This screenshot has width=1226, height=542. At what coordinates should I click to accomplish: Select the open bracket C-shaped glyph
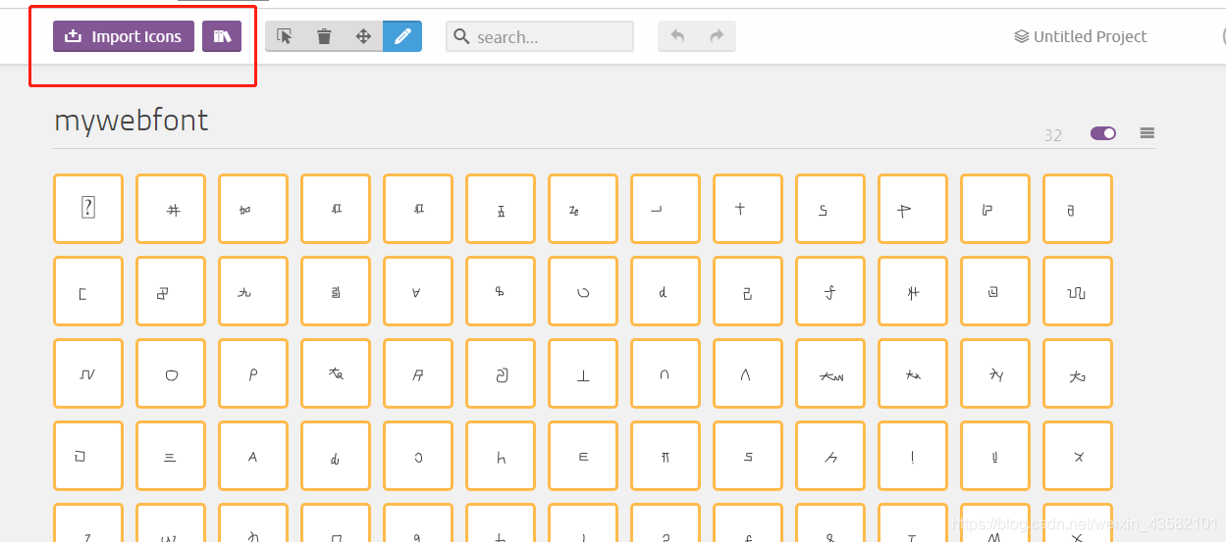(x=88, y=291)
